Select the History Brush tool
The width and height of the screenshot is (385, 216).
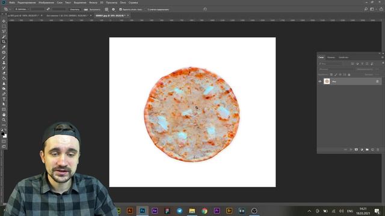(x=4, y=68)
